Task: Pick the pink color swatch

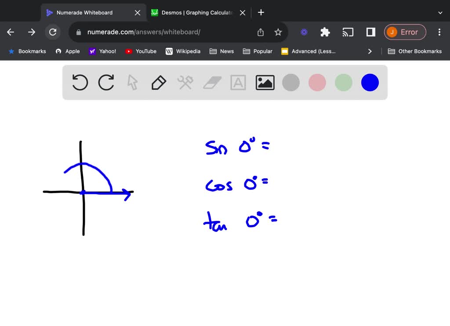Action: pyautogui.click(x=317, y=82)
